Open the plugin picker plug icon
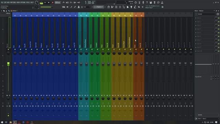Viewport: 220px width, 124px height. pyautogui.click(x=131, y=7)
